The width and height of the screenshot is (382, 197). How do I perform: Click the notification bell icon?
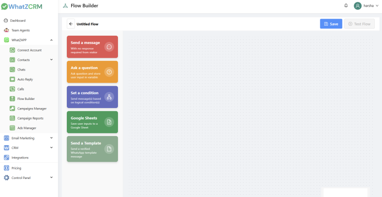coord(346,6)
